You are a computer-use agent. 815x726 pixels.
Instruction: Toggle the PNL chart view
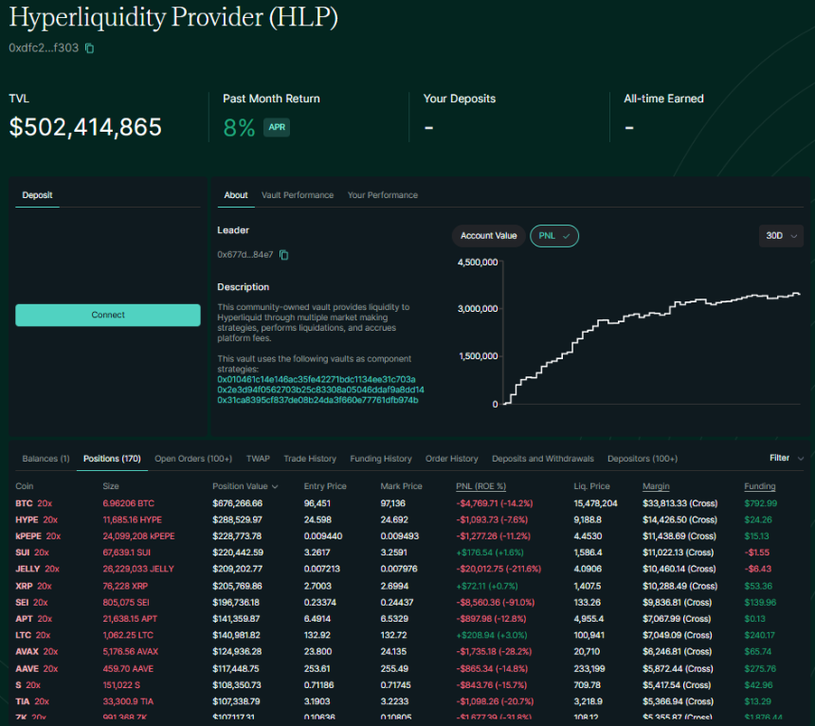coord(554,236)
